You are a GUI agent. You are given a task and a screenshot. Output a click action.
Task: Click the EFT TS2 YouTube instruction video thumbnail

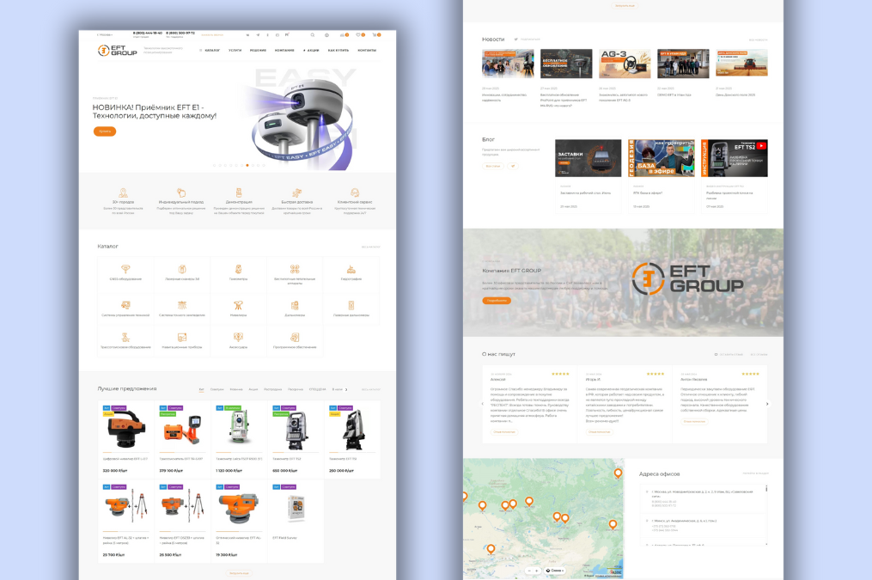[x=734, y=158]
